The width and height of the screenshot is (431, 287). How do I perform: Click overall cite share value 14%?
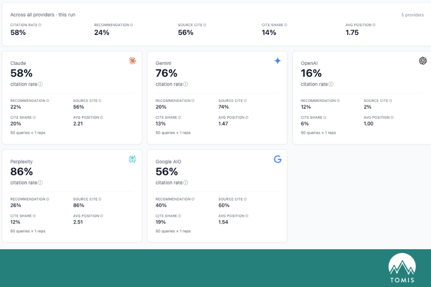coord(269,33)
